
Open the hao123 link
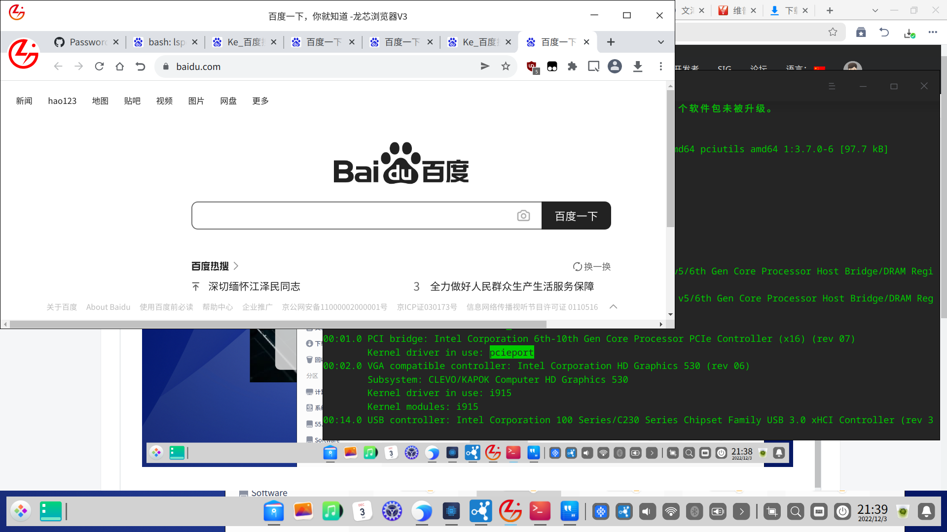[62, 101]
